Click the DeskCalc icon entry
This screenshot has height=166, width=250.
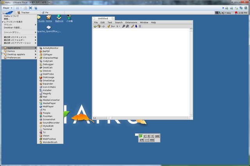pyautogui.click(x=50, y=68)
